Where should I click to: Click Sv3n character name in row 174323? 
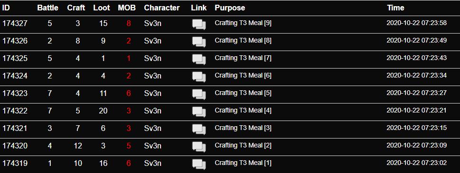pyautogui.click(x=152, y=93)
